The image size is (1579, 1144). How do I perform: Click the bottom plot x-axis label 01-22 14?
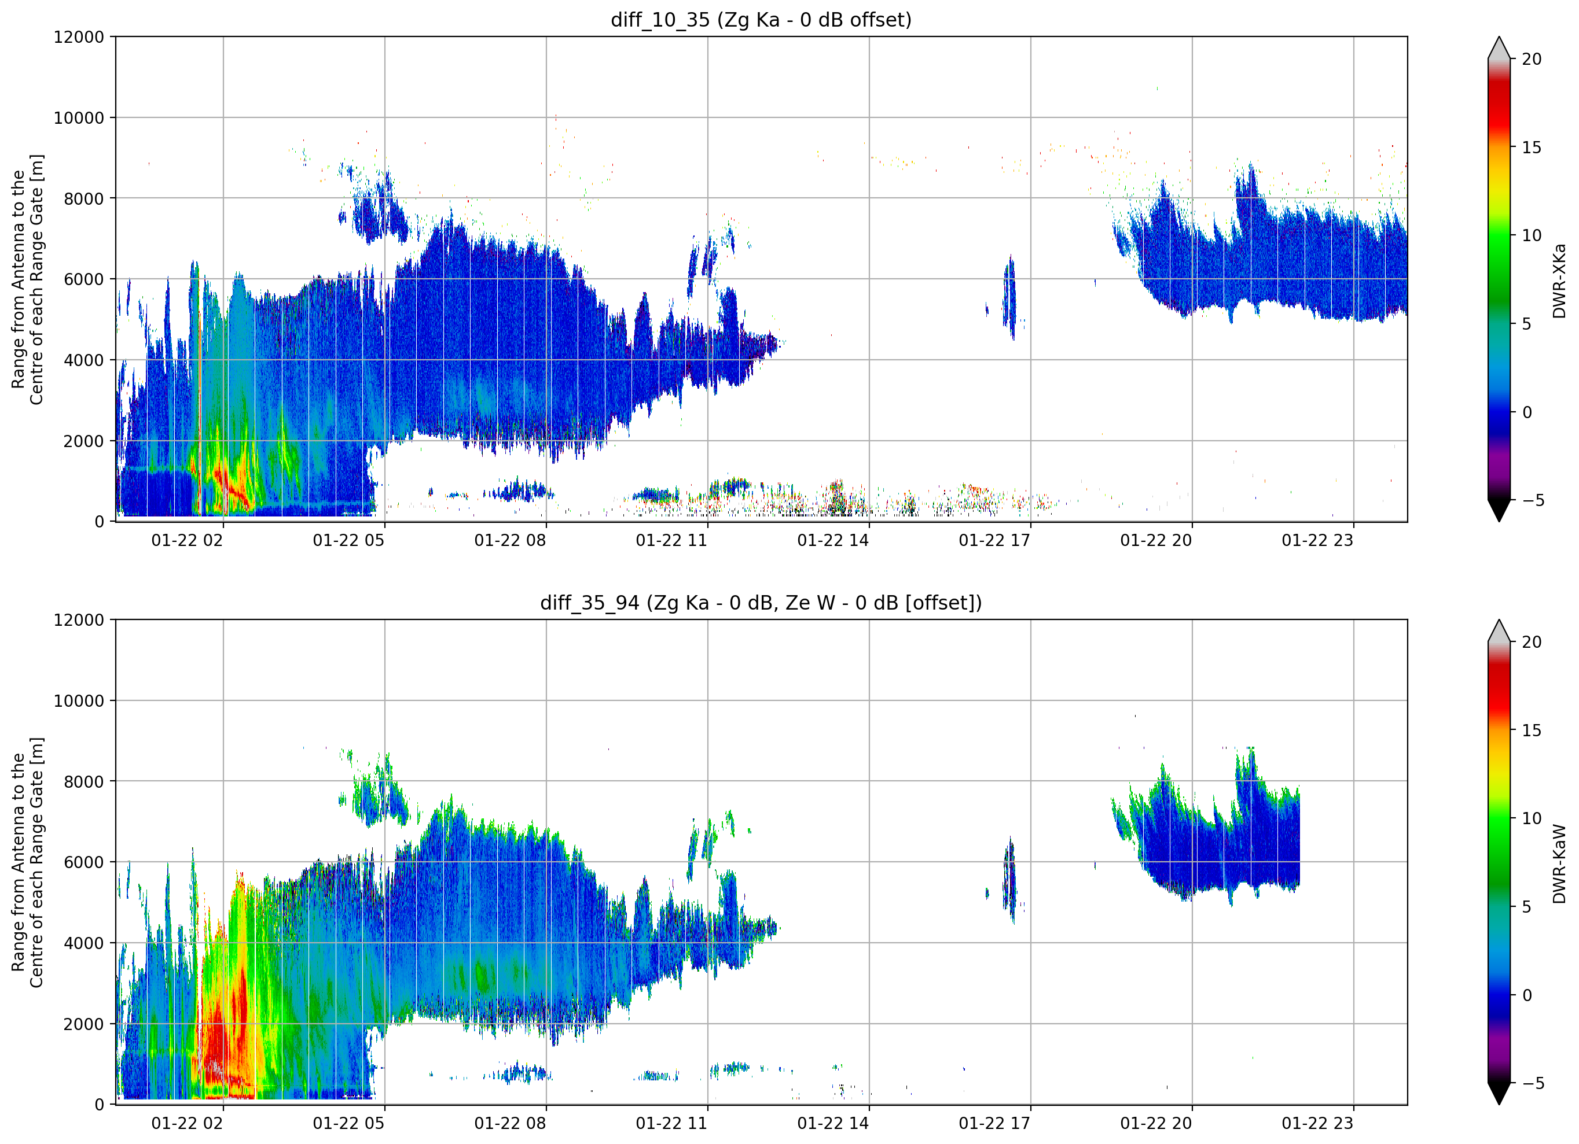click(833, 1123)
